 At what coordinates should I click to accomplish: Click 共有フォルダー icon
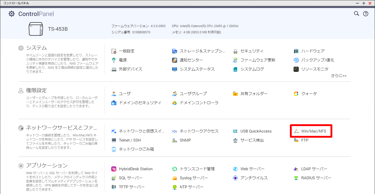coord(235,94)
